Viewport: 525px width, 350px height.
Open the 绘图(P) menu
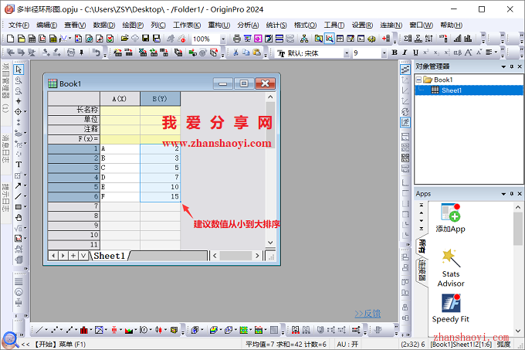tap(133, 25)
